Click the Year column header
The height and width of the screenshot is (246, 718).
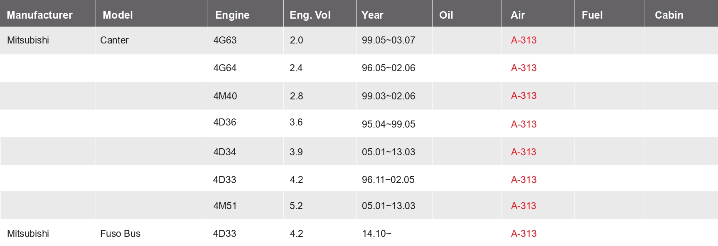click(x=372, y=15)
